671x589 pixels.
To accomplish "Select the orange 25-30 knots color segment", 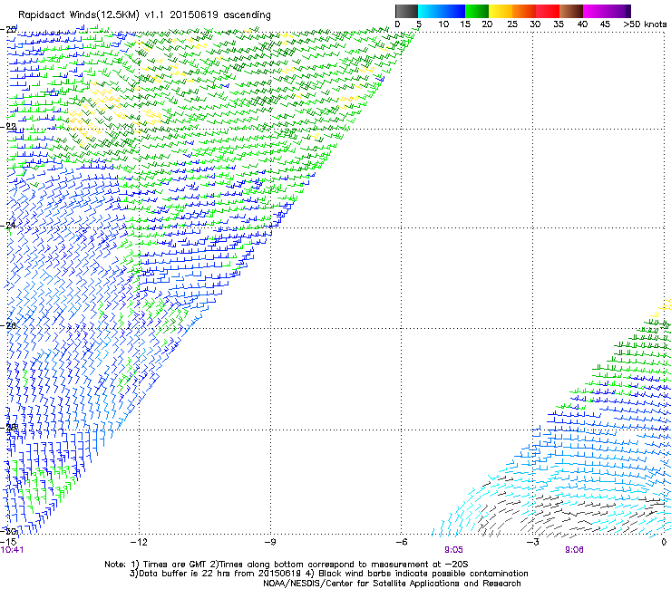I will pos(524,11).
